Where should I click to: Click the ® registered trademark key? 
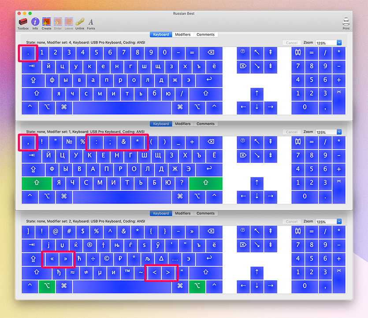click(89, 246)
